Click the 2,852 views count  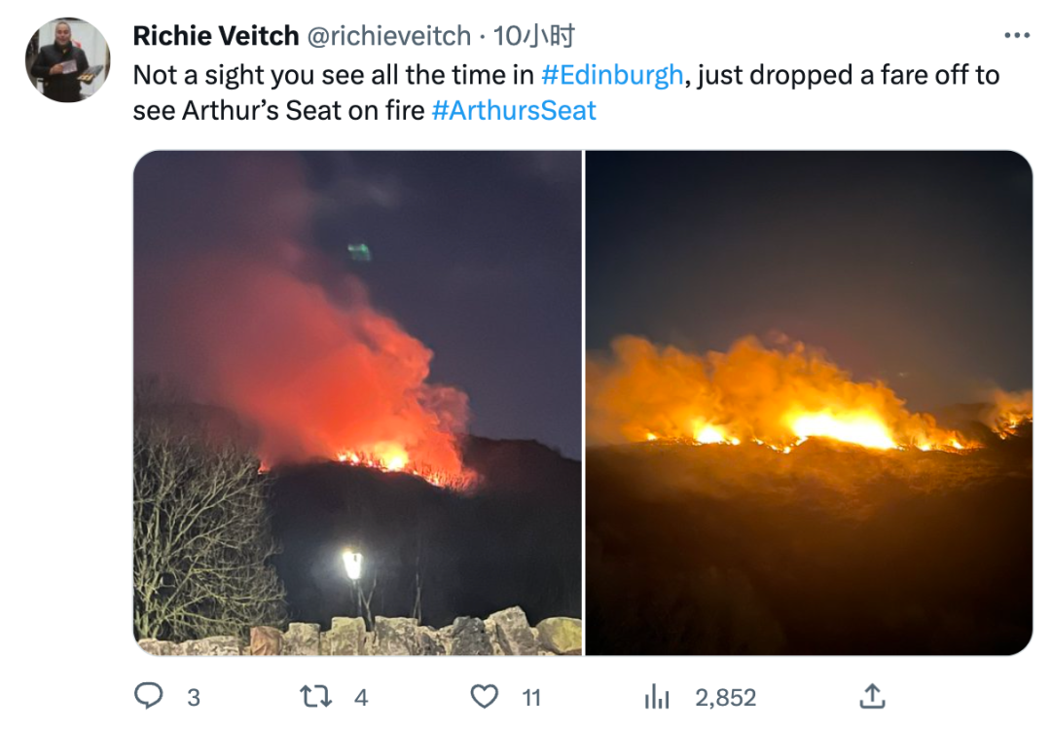(x=725, y=698)
